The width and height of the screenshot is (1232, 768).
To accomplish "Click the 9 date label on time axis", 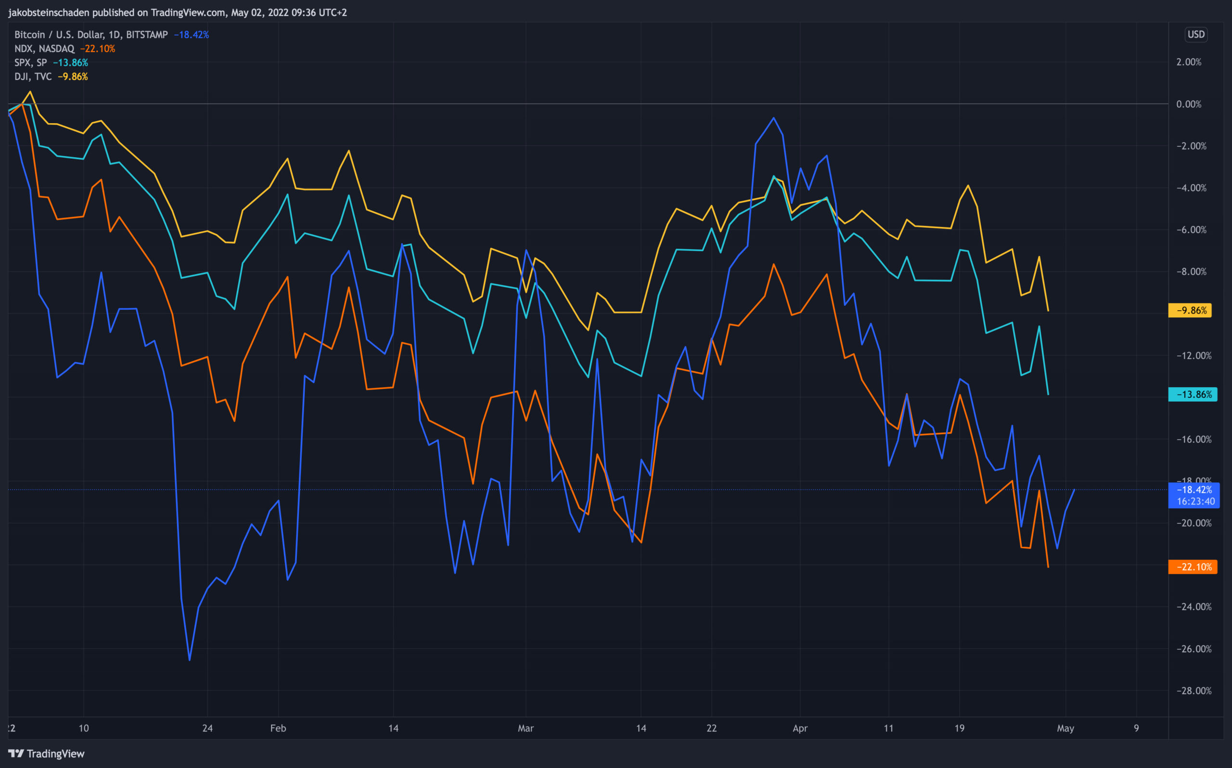I will (x=1136, y=729).
